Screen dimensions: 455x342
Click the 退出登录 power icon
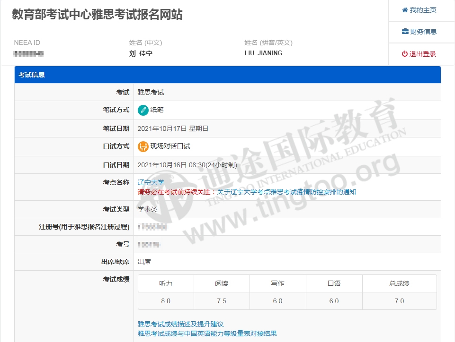pyautogui.click(x=404, y=54)
